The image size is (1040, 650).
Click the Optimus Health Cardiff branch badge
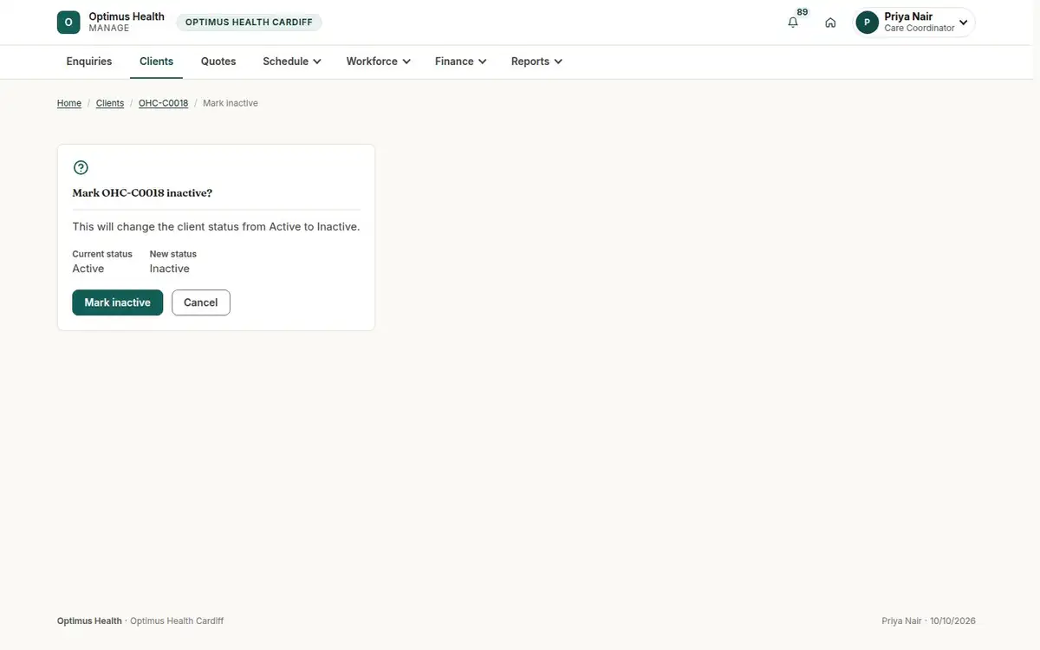pos(249,23)
